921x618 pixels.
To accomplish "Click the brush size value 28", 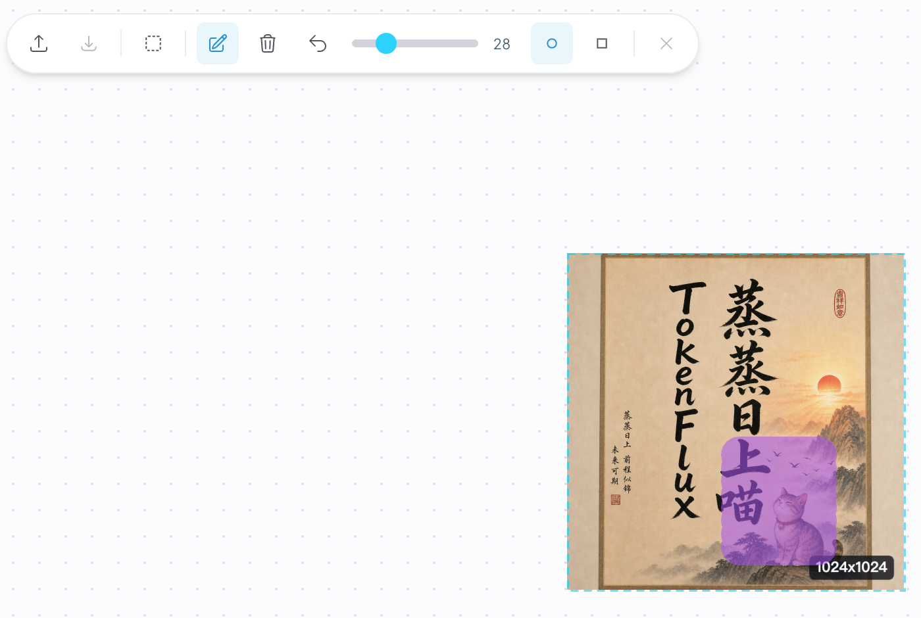I will pos(502,44).
